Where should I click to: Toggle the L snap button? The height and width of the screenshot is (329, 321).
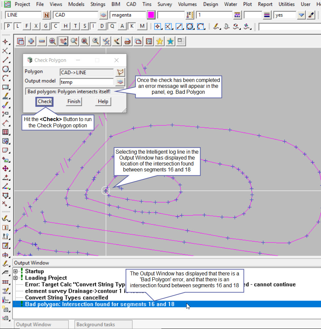[x=17, y=26]
